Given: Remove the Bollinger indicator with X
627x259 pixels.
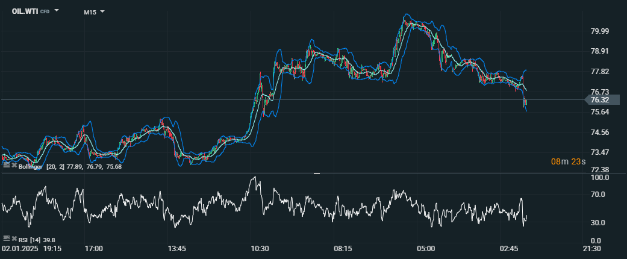Looking at the screenshot, I should point(14,165).
